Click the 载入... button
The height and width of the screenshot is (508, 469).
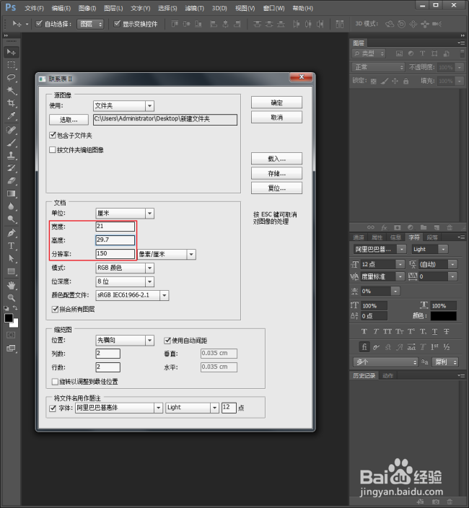click(276, 159)
